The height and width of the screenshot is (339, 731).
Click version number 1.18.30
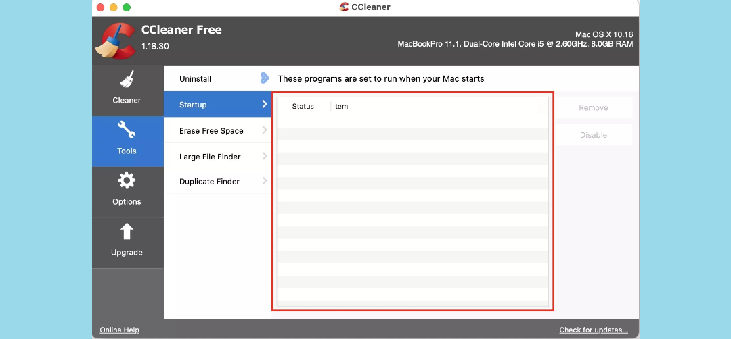click(x=155, y=47)
